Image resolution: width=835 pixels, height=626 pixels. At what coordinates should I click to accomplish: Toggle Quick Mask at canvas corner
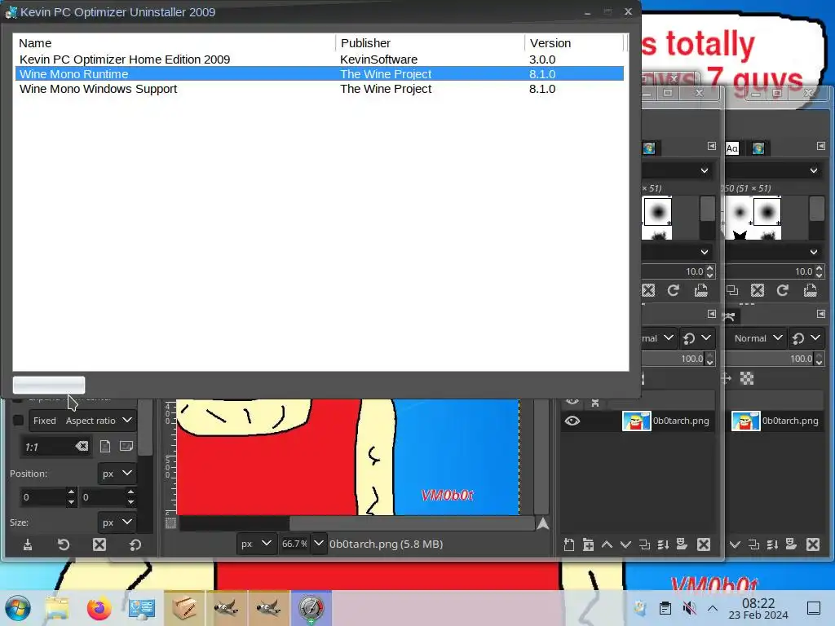click(x=171, y=523)
